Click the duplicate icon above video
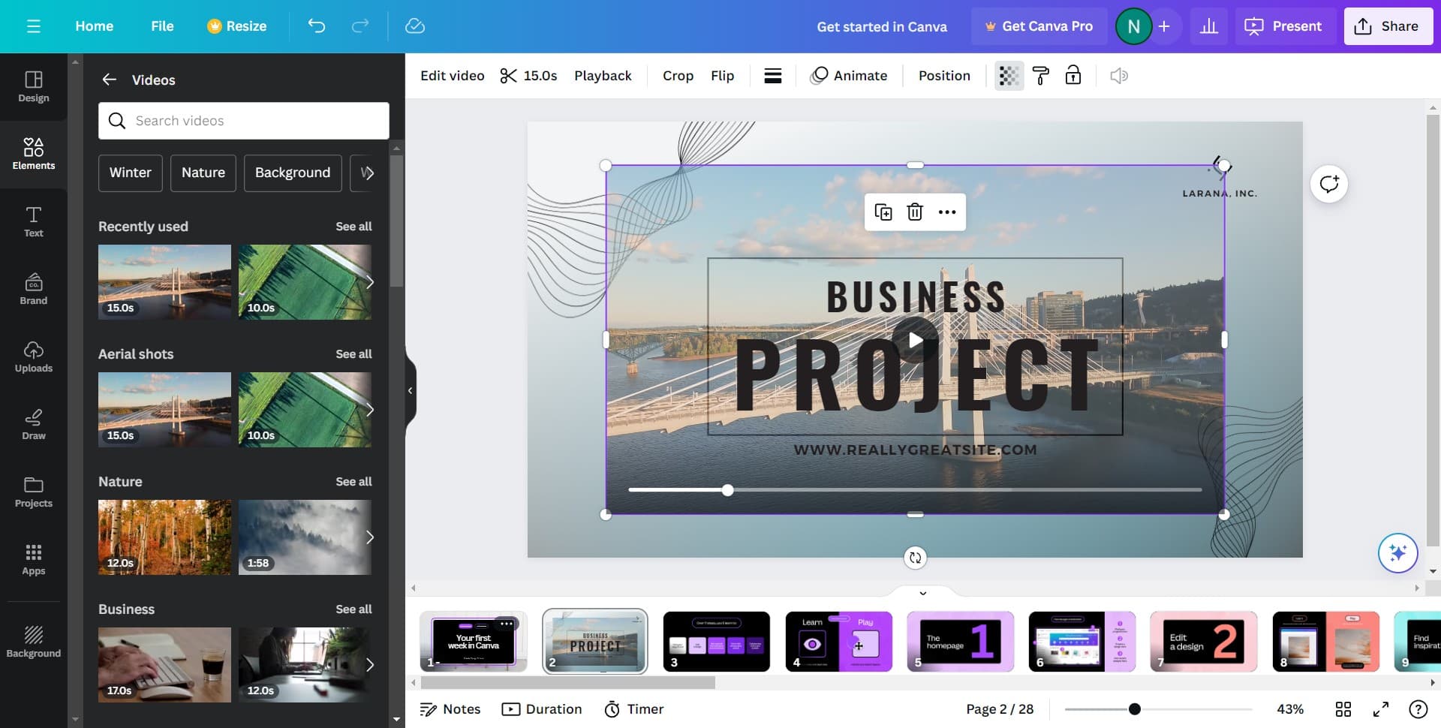1441x728 pixels. click(883, 212)
